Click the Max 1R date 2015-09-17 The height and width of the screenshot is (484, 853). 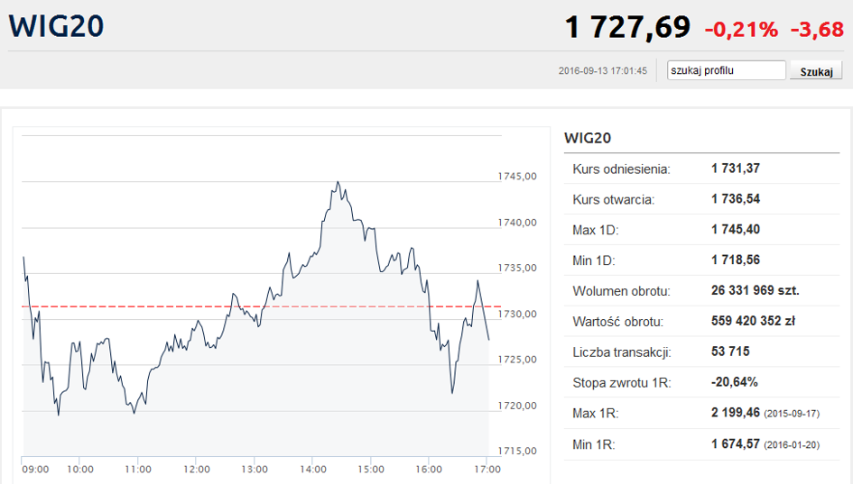coord(792,414)
